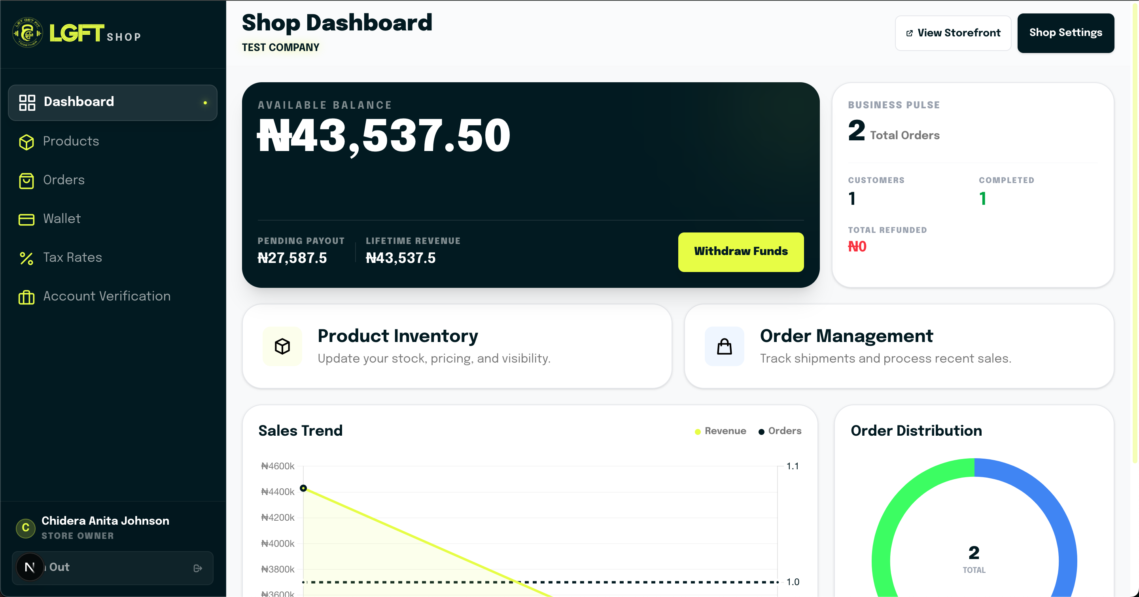Image resolution: width=1139 pixels, height=597 pixels.
Task: Click the Account Verification briefcase icon
Action: pyautogui.click(x=26, y=297)
